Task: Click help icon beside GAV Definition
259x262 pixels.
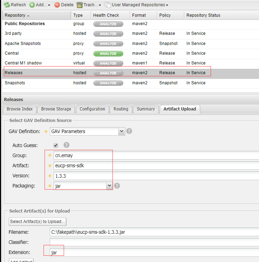Action: pos(129,131)
